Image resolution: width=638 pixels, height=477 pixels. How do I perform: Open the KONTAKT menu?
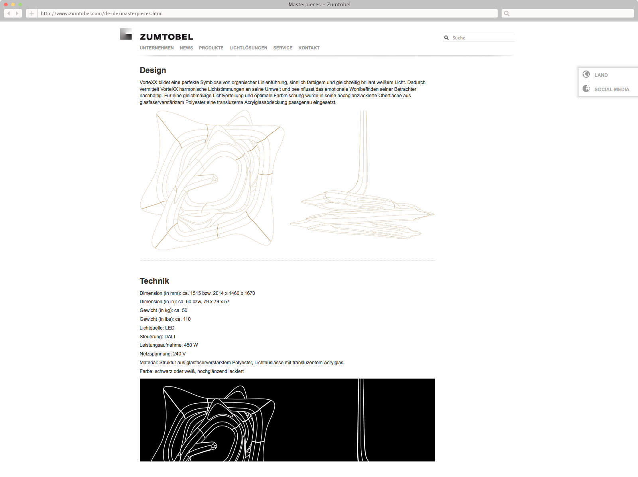(x=309, y=48)
